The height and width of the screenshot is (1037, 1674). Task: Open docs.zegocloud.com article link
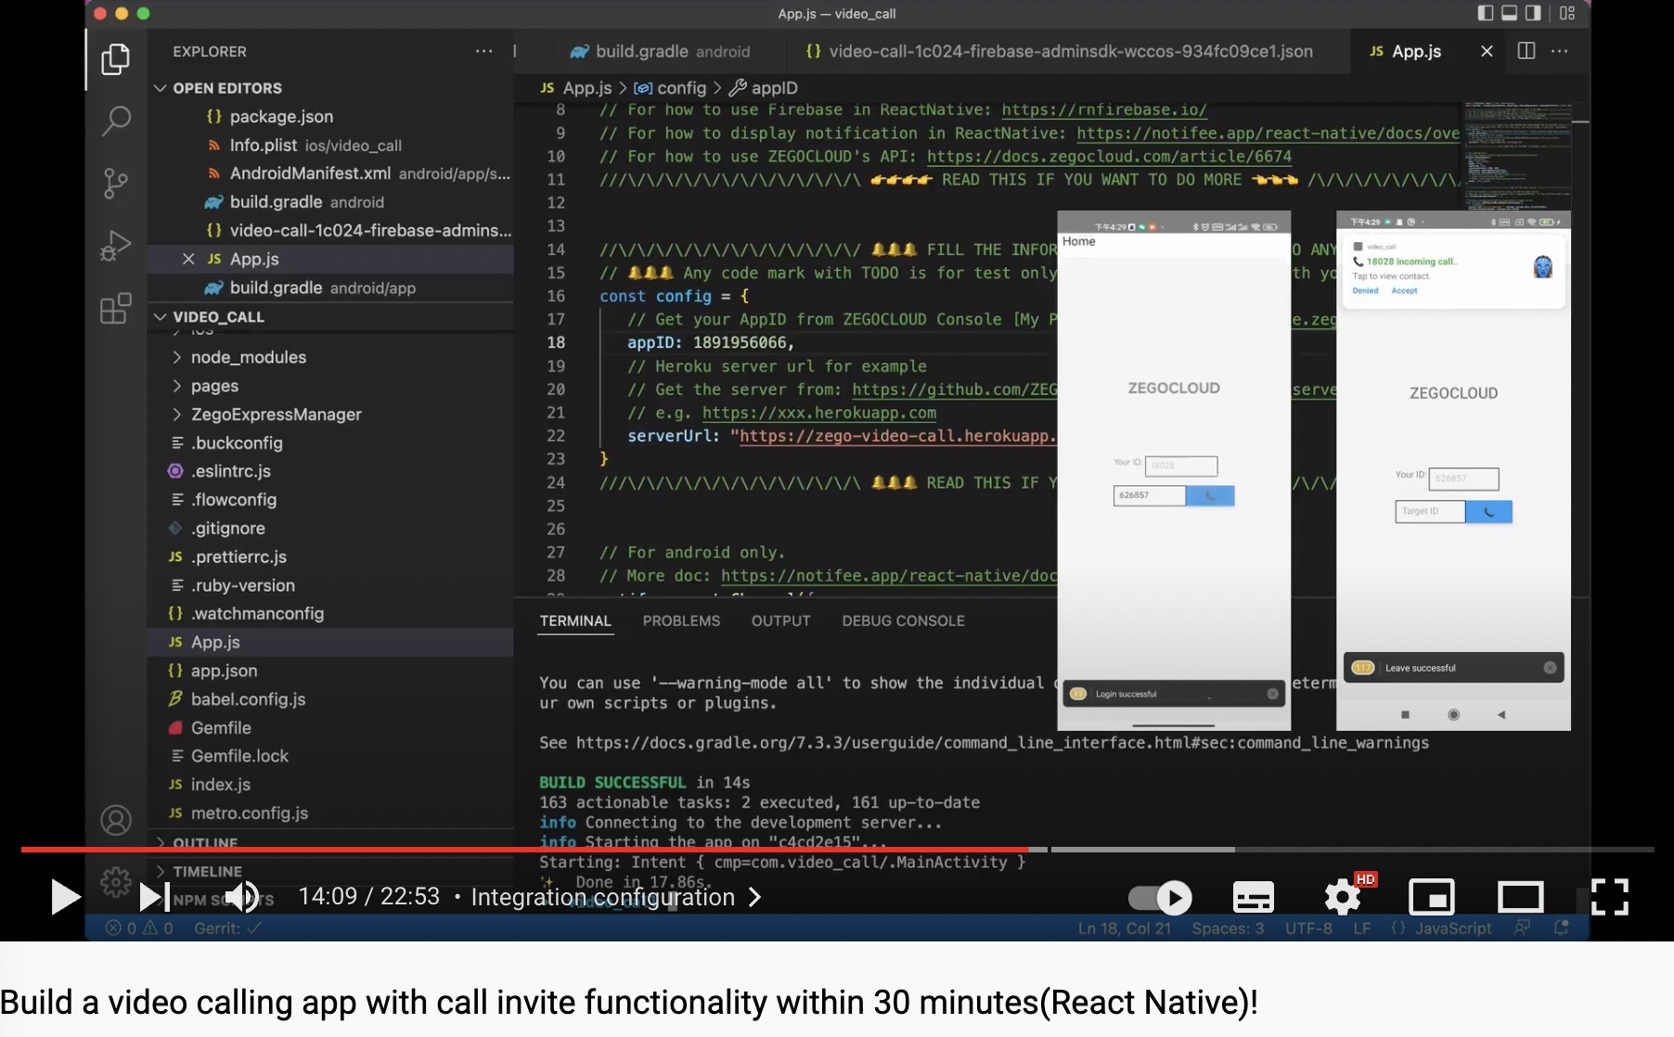tap(1109, 156)
